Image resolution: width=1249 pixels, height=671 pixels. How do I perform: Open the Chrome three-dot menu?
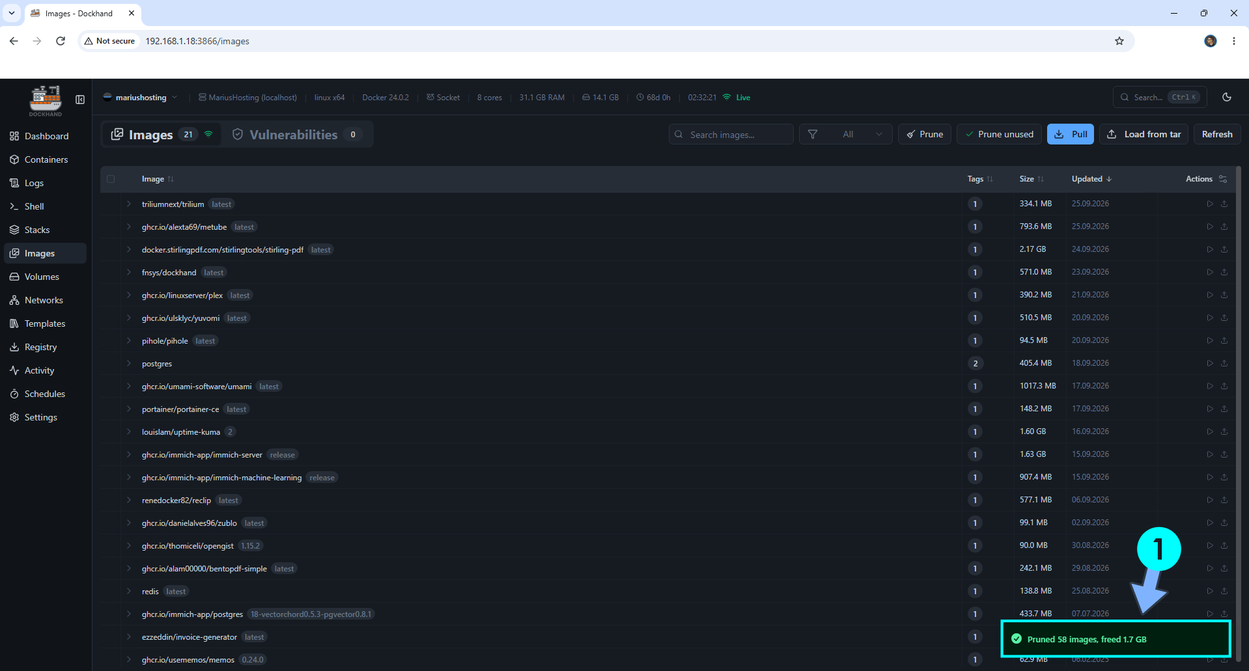tap(1234, 41)
